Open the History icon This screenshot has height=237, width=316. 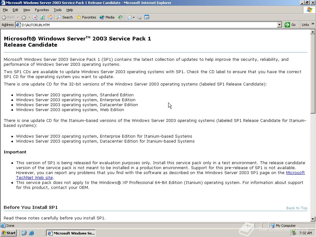(121, 17)
